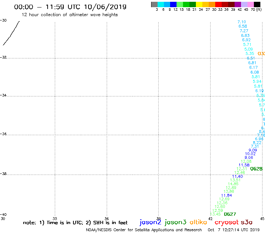Image resolution: width=265 pixels, height=233 pixels.
Task: Click the wave height value 13.51
Action: [235, 180]
